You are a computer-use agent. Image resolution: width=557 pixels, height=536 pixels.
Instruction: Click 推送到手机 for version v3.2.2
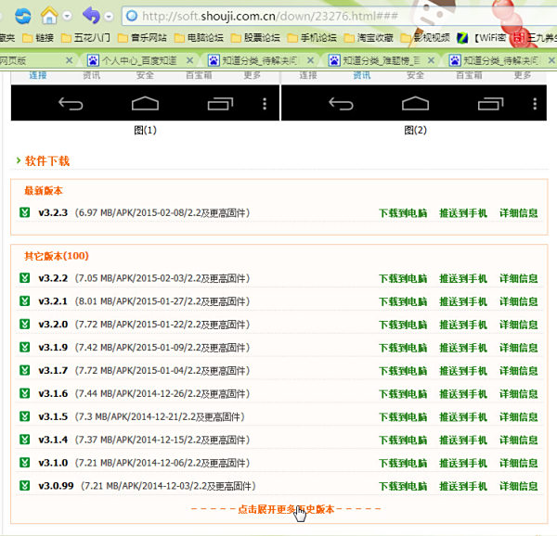463,278
